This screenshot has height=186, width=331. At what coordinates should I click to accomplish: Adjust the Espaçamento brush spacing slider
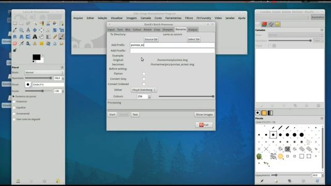[291, 175]
